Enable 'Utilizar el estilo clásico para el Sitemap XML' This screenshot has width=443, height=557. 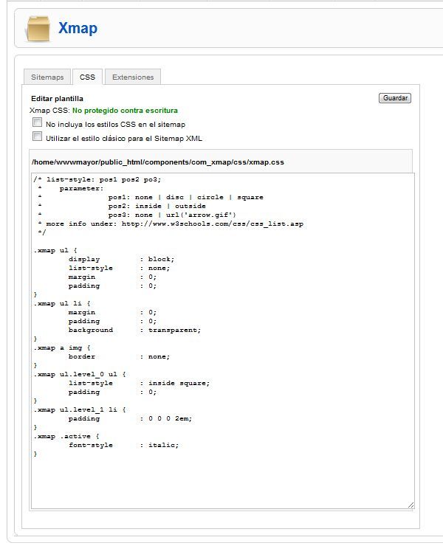click(38, 136)
